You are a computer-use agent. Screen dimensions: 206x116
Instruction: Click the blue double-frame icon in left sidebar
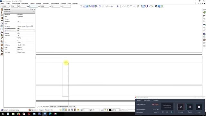pos(2,26)
